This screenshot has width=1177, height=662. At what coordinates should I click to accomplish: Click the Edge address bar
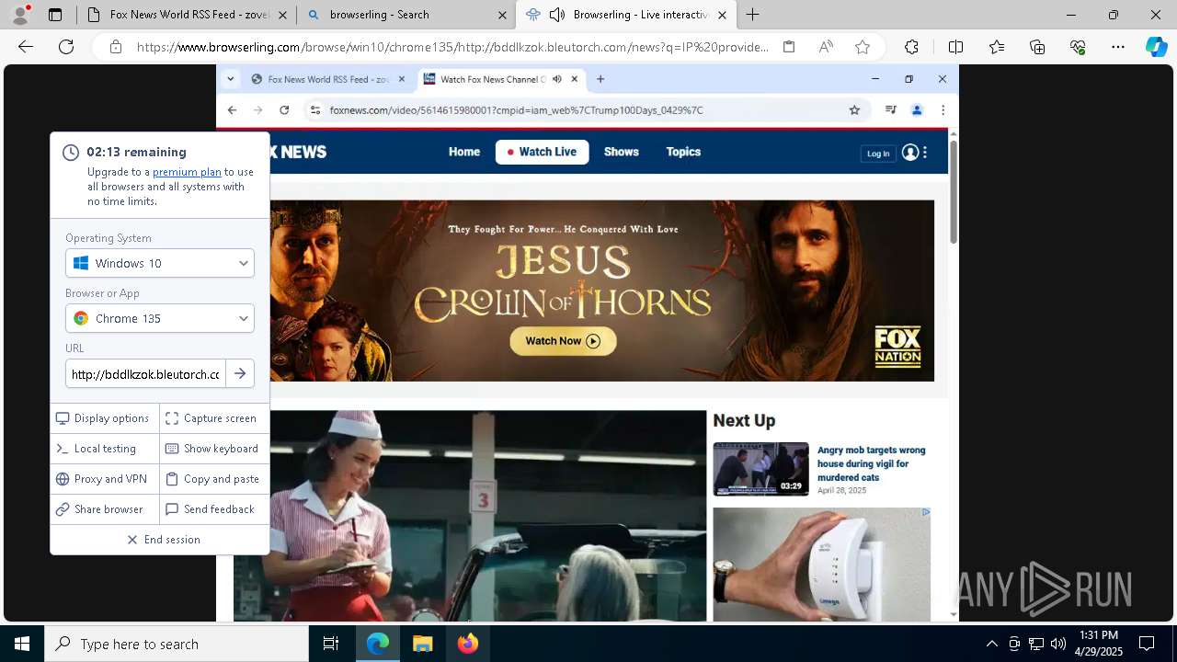[452, 47]
